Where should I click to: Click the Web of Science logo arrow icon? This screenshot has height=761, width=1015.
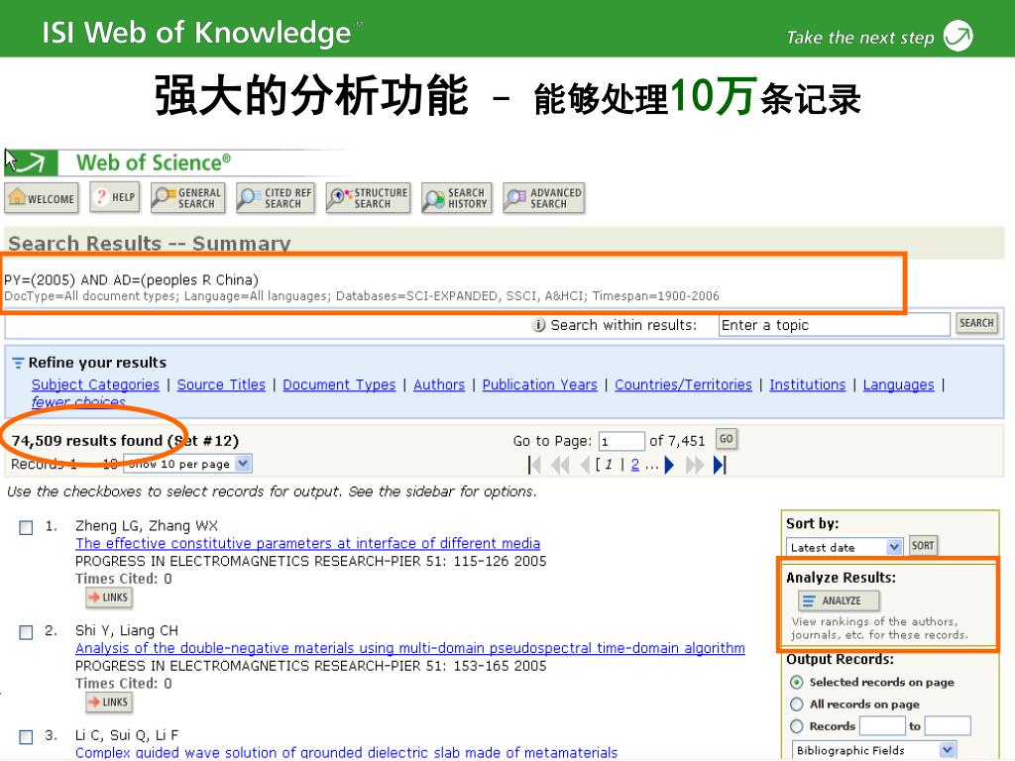[31, 163]
